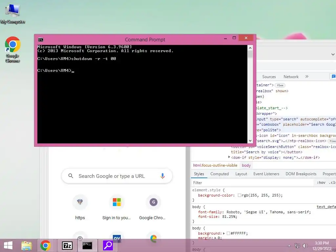Image resolution: width=336 pixels, height=252 pixels.
Task: Open the My Computer desktop icon
Action: [13, 13]
